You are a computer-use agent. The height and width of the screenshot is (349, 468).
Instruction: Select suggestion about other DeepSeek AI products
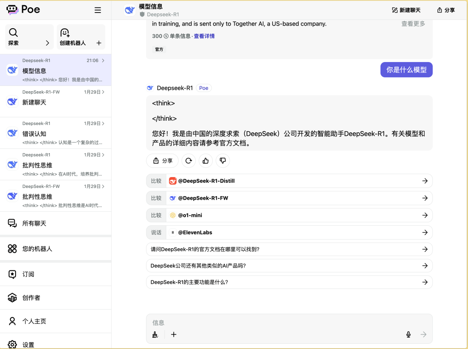coord(289,266)
